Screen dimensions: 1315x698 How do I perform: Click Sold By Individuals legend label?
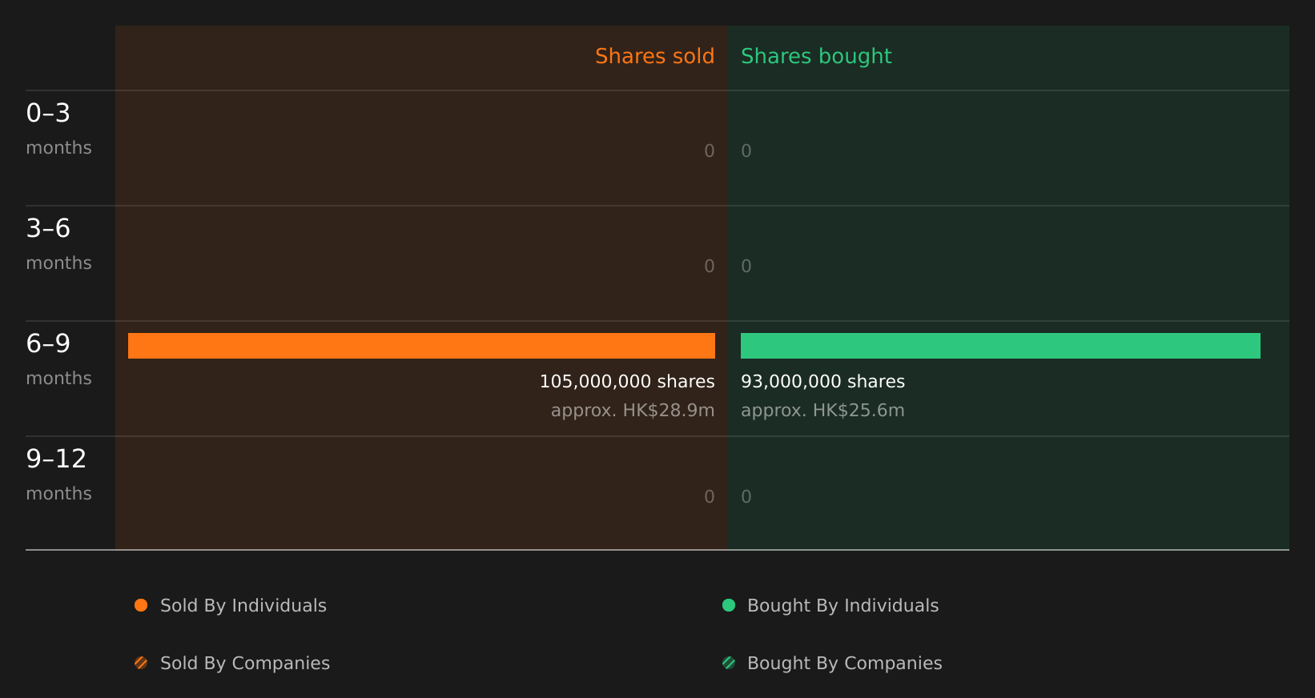coord(243,606)
